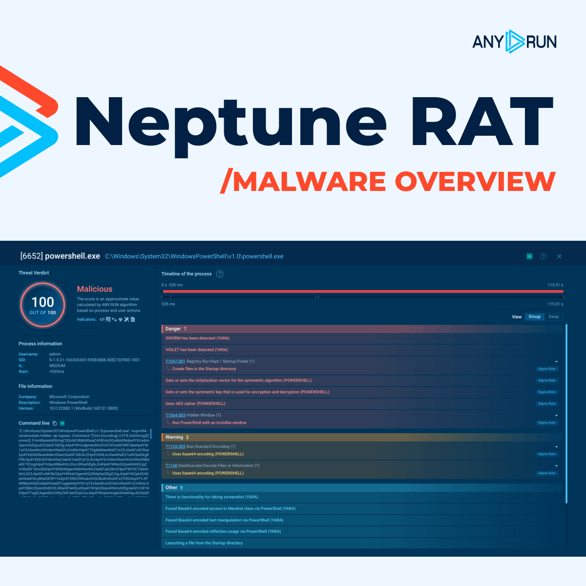Image resolution: width=586 pixels, height=586 pixels.
Task: Click the Malicious verdict label
Action: pos(95,289)
